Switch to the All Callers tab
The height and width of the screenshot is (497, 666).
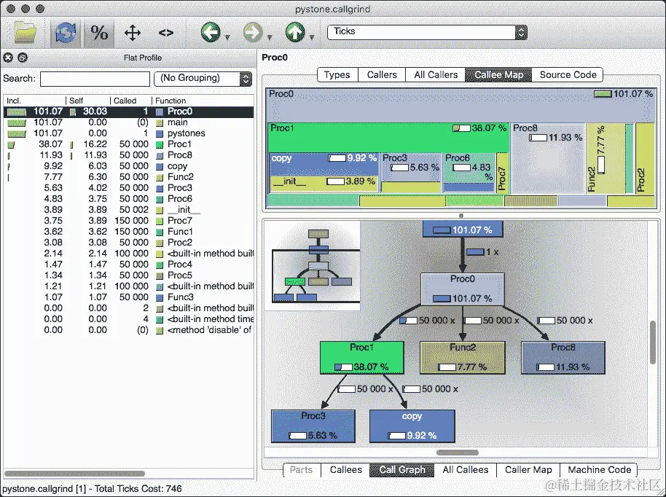click(436, 75)
